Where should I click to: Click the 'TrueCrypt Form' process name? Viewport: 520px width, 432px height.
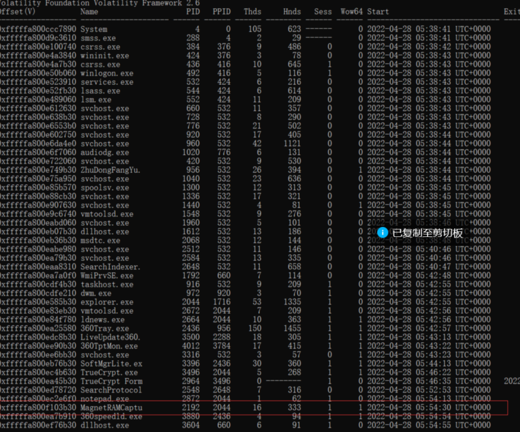tap(111, 381)
